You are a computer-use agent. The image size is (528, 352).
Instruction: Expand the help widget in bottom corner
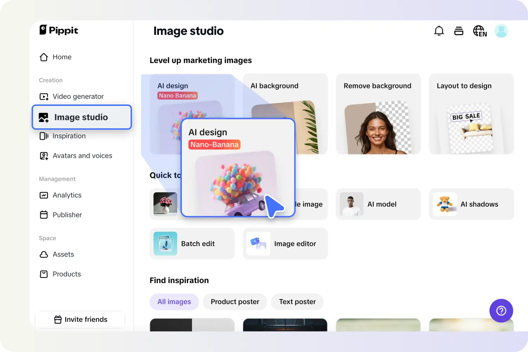tap(501, 311)
